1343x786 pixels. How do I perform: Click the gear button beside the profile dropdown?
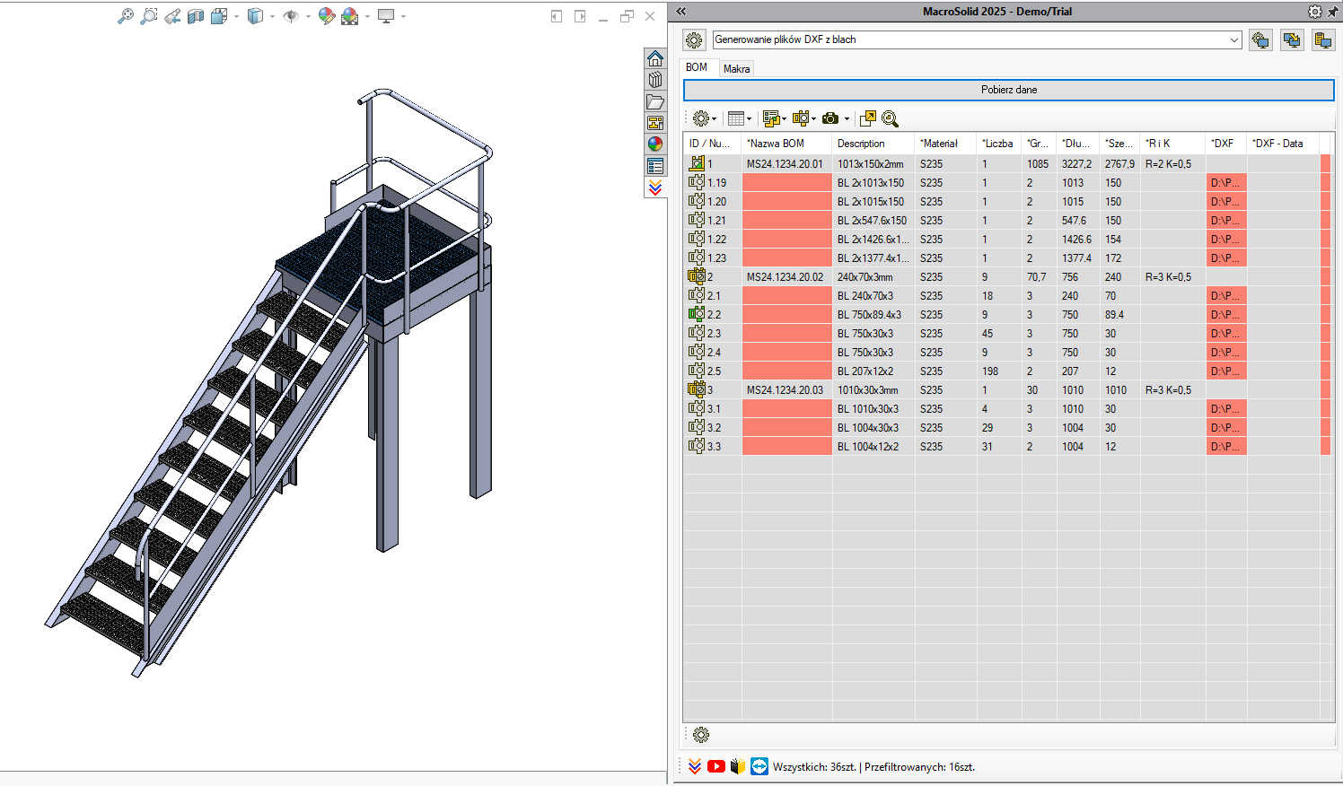694,40
